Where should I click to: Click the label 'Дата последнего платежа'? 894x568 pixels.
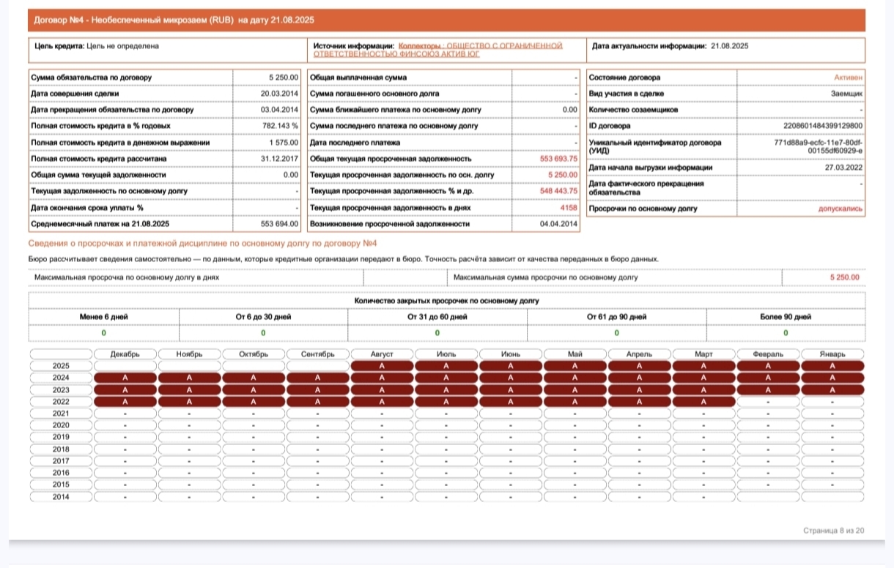(355, 142)
